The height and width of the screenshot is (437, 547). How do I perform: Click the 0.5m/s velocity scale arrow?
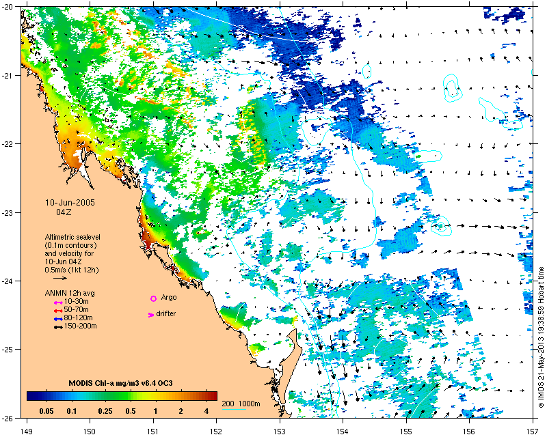point(60,278)
